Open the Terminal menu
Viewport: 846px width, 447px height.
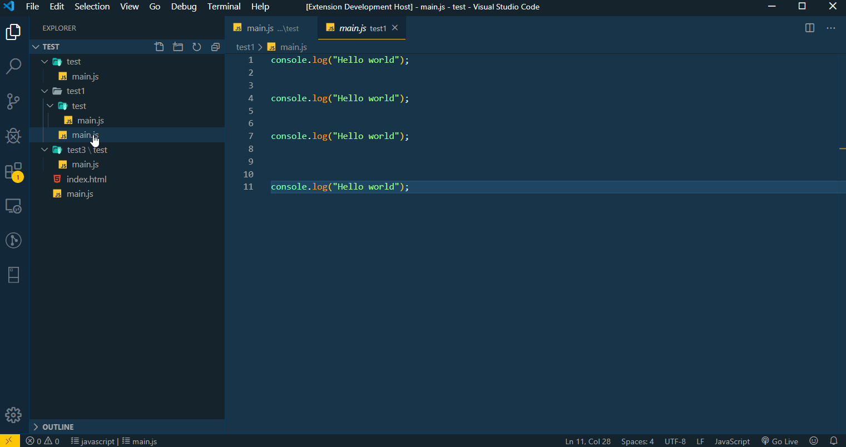pyautogui.click(x=224, y=7)
